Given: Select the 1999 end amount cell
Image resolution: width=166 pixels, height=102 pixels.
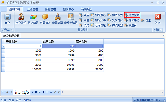Looking at the screenshot, I should [59, 51].
